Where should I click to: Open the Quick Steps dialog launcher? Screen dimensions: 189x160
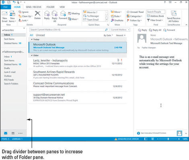108,25
